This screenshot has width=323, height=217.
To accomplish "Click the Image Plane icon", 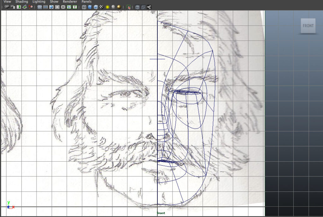I will pos(24,7).
